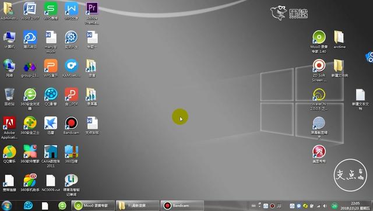Open the QQ Player shortcut
Viewport: 373px width, 211px height.
click(51, 97)
